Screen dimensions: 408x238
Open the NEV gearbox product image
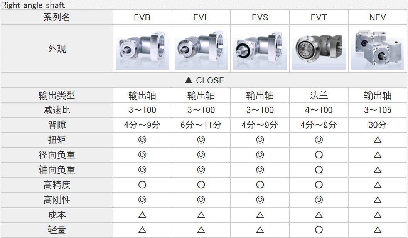click(378, 49)
